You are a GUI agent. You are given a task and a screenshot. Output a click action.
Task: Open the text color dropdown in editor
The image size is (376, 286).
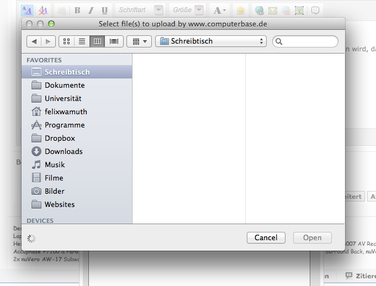pos(220,10)
